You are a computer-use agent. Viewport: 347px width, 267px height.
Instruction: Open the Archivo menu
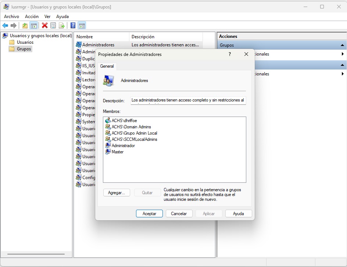click(11, 17)
